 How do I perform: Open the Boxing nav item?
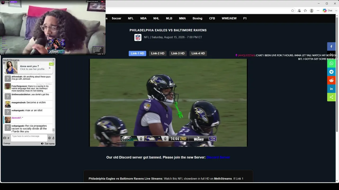(x=197, y=18)
